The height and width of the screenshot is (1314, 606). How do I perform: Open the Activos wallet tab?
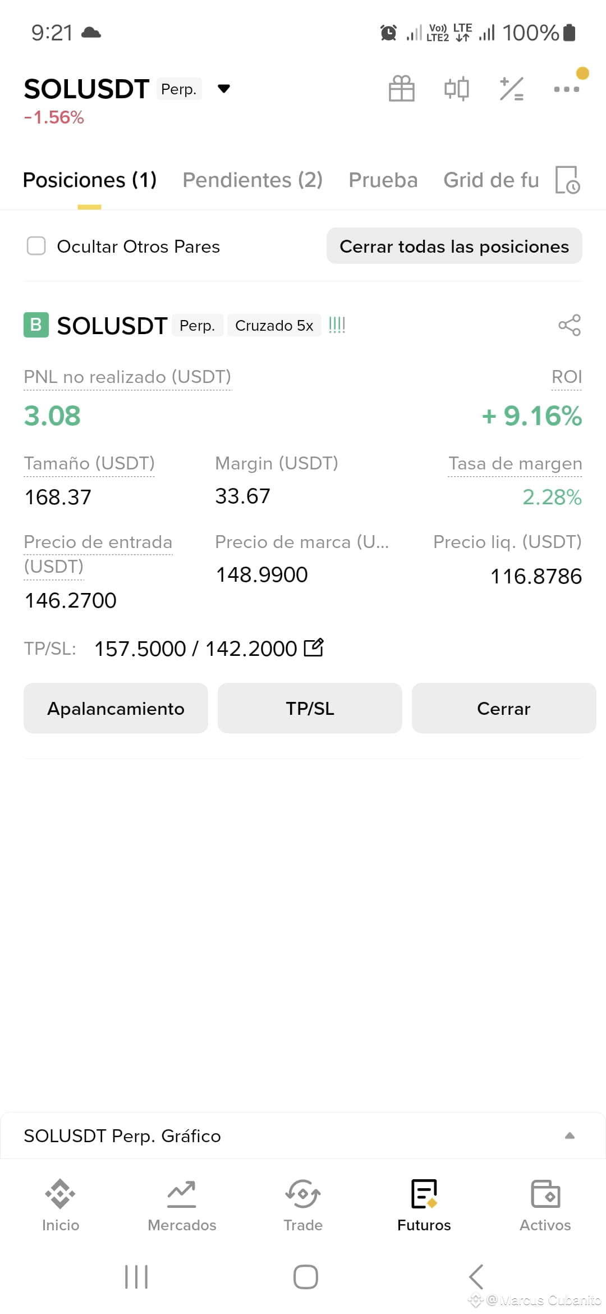[x=545, y=1205]
